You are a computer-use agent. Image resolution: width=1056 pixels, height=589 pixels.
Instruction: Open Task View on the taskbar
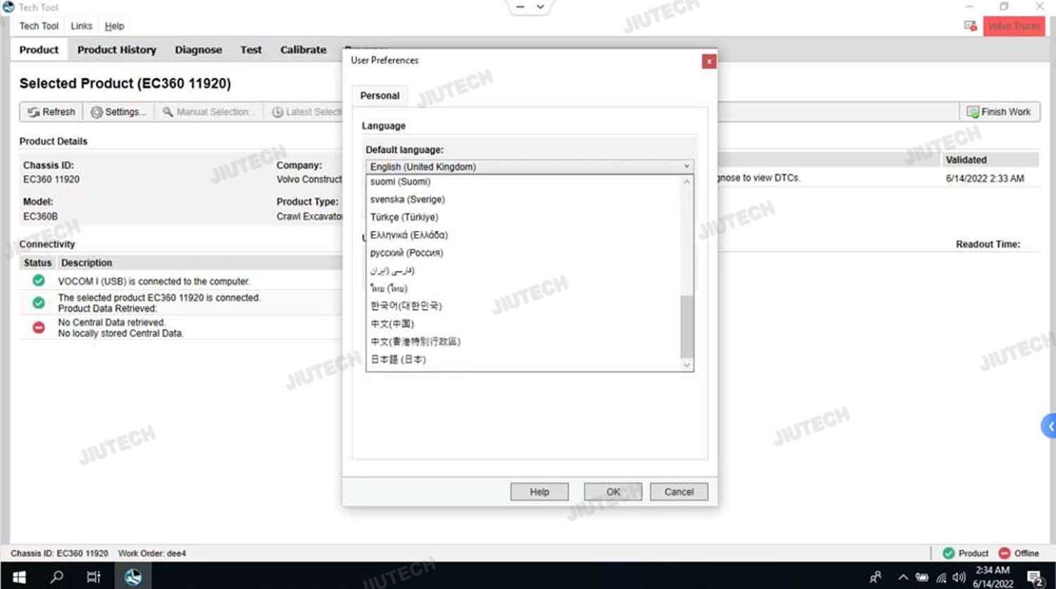point(94,577)
